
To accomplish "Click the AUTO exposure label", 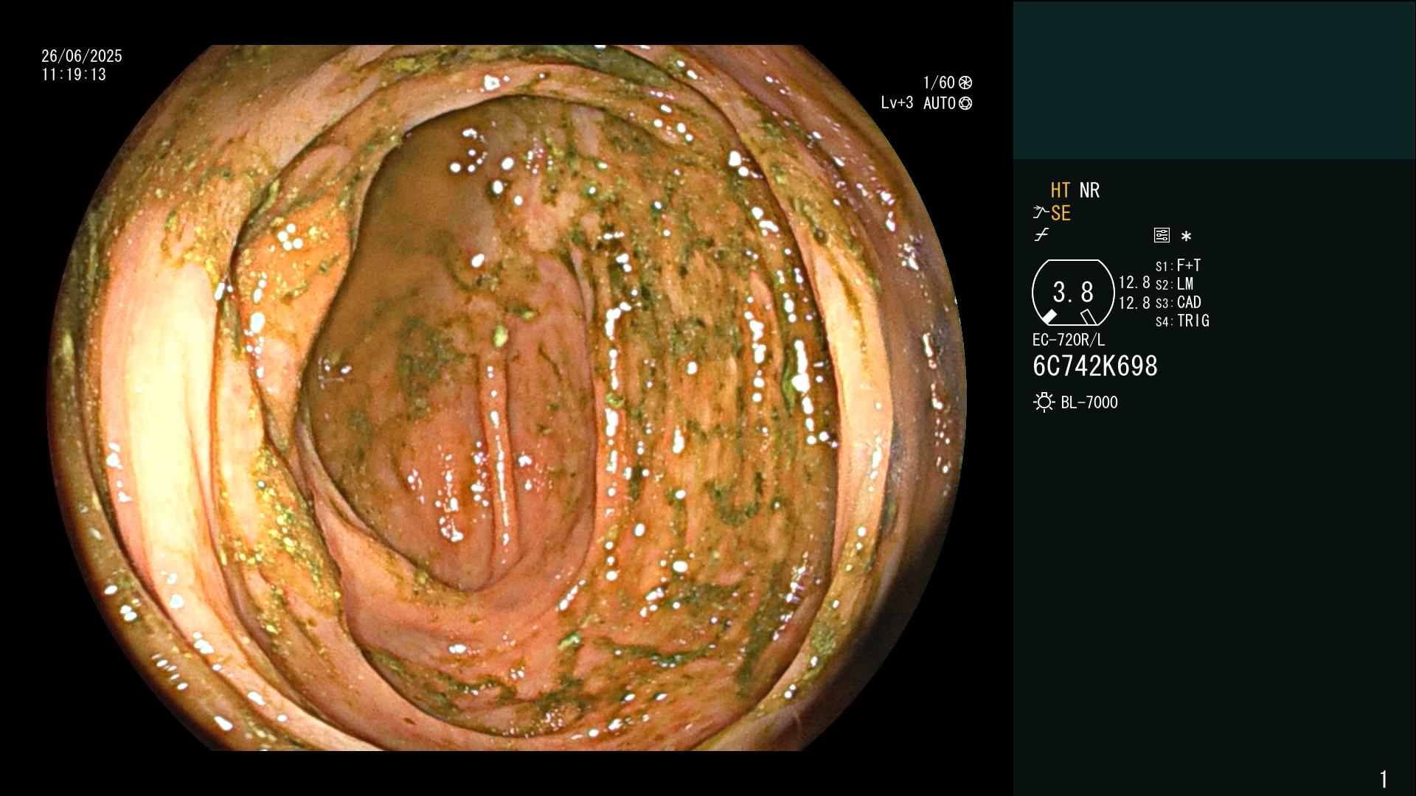I will (940, 103).
